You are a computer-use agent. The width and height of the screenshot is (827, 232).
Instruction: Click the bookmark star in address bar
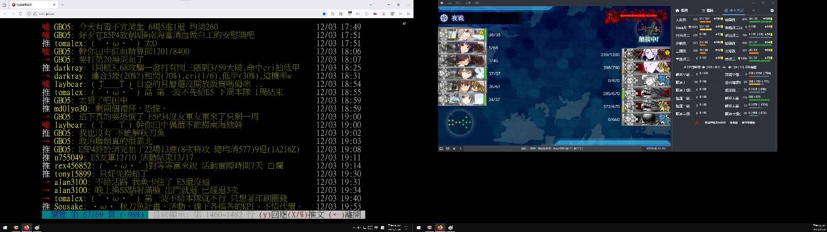tap(324, 13)
